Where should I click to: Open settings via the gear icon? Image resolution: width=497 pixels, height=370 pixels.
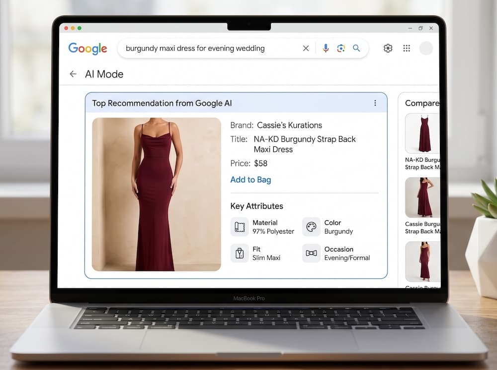coord(388,48)
